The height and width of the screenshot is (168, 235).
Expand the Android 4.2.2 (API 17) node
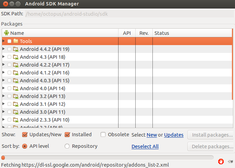click(x=3, y=64)
